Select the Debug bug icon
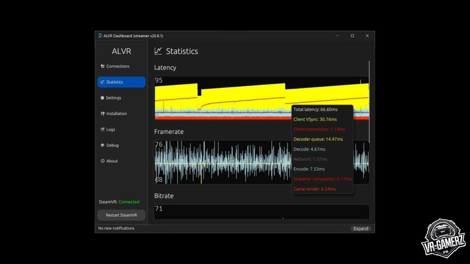The width and height of the screenshot is (470, 264). [x=102, y=145]
